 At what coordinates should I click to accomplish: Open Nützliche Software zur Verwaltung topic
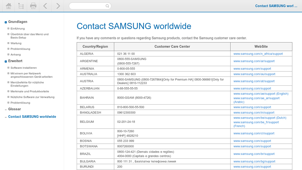click(x=32, y=97)
